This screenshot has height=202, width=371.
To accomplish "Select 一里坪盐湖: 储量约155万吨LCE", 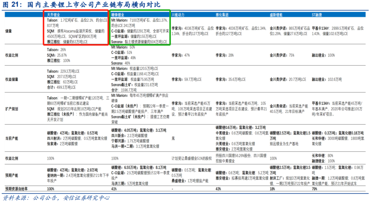I will point(134,36).
